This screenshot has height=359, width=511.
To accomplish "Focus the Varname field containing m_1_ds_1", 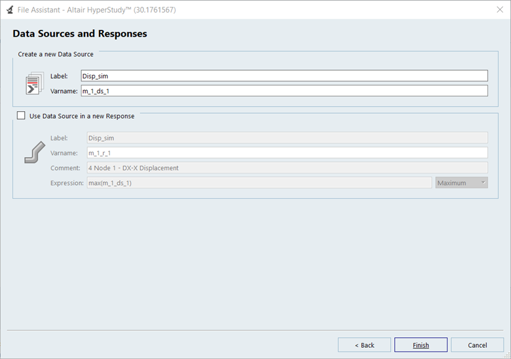I will click(x=284, y=91).
